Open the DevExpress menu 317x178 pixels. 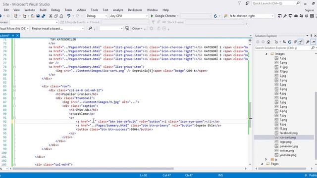[x=135, y=10]
